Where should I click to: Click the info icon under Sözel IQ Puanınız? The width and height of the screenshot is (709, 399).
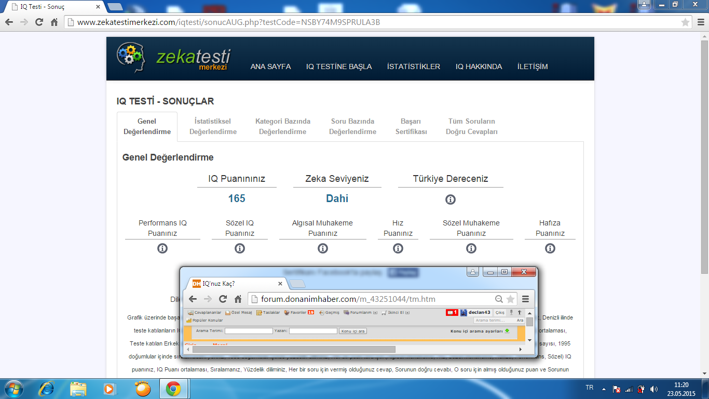coord(240,248)
